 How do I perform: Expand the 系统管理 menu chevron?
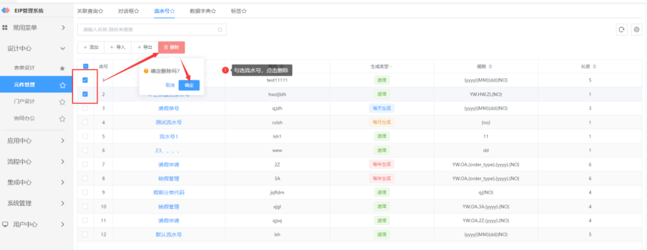pos(63,203)
